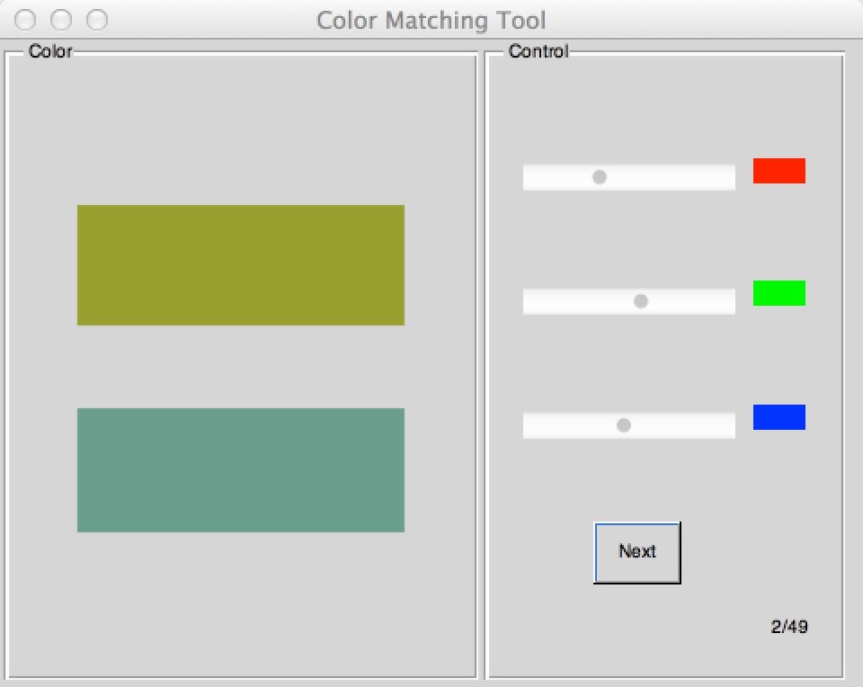Click the far left end of red slider track
Screen dimensions: 863x687
pyautogui.click(x=528, y=177)
